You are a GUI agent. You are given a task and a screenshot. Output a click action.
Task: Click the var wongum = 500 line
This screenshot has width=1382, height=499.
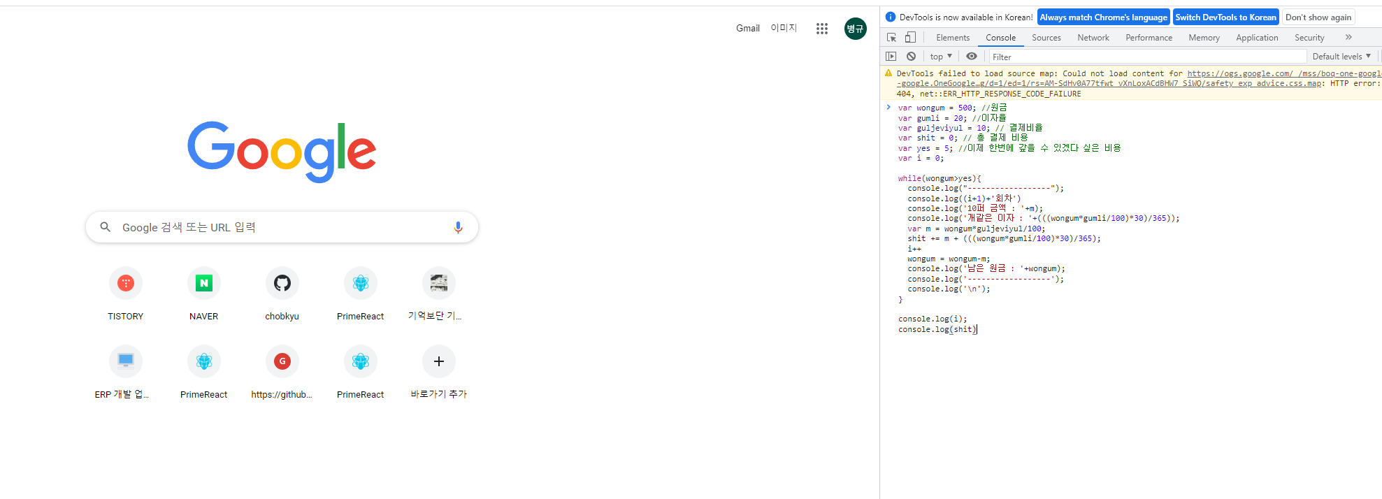[x=952, y=108]
